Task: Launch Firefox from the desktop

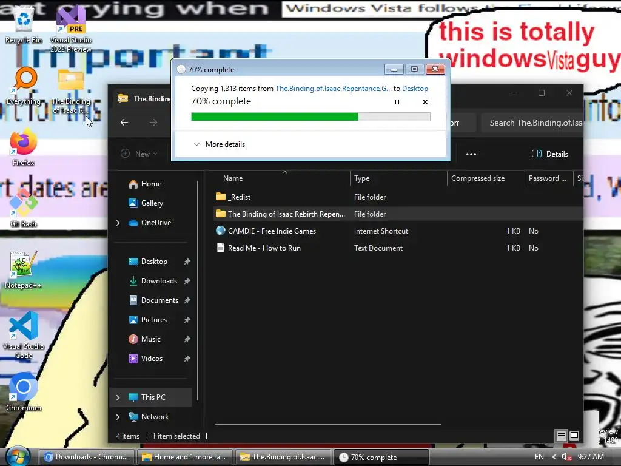Action: click(24, 147)
